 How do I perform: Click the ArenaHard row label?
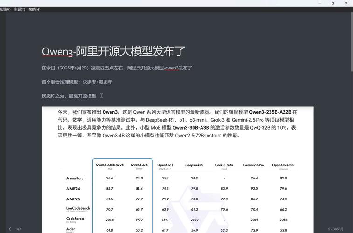(x=75, y=178)
